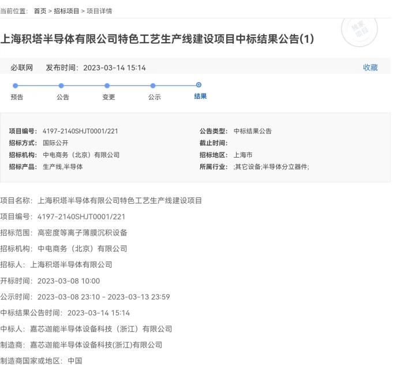Select the 预告 stage dot

(15, 85)
